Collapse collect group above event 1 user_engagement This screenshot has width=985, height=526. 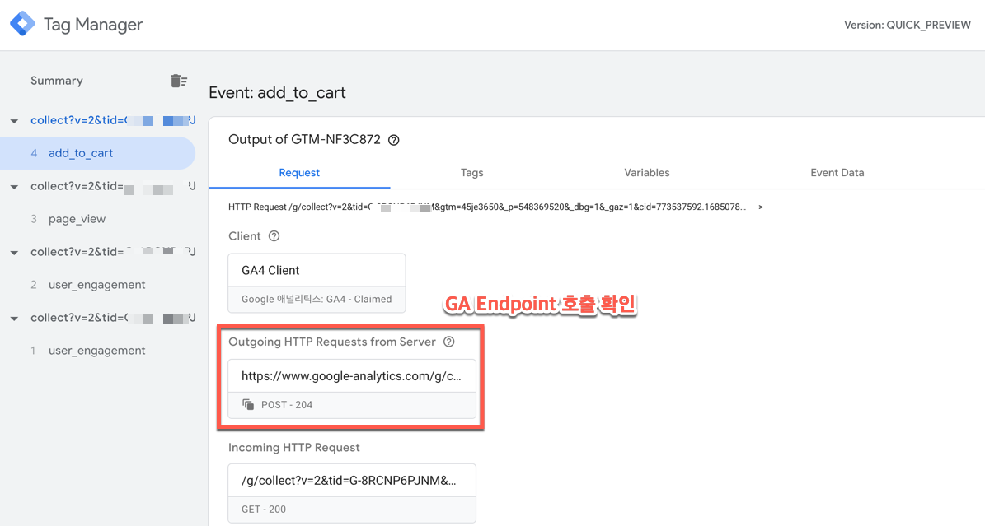point(14,319)
